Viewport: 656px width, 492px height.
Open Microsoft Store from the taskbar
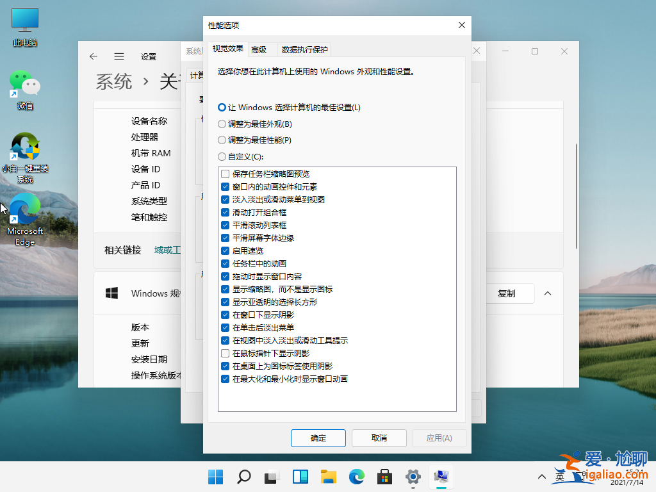click(x=384, y=477)
